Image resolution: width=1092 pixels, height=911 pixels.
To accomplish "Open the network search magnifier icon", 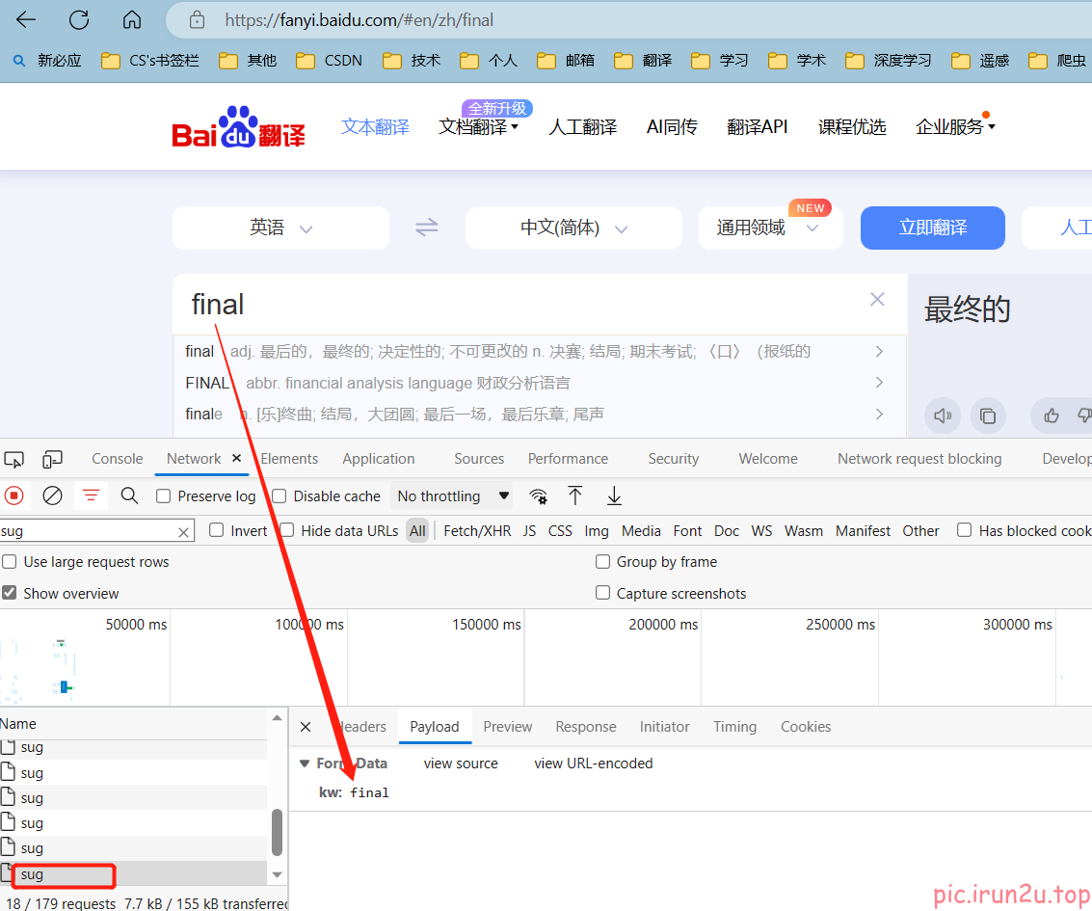I will click(129, 496).
